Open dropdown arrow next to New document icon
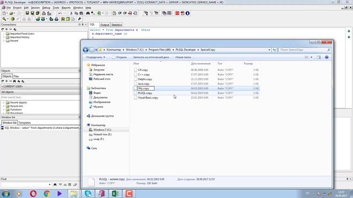 (7, 13)
